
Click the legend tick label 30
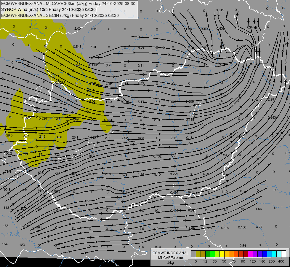215,261
